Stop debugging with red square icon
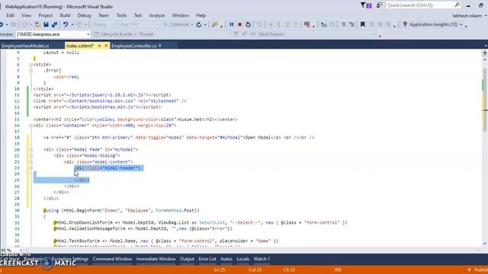The image size is (488, 274). point(239,24)
